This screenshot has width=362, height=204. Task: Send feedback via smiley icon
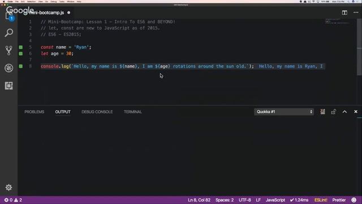pyautogui.click(x=354, y=200)
